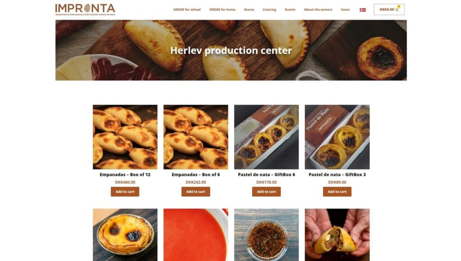Open ORDER for school menu
The image size is (461, 261).
click(x=187, y=10)
